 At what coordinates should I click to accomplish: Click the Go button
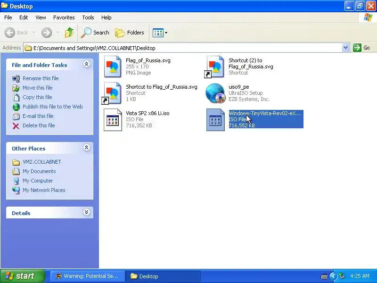pos(361,48)
